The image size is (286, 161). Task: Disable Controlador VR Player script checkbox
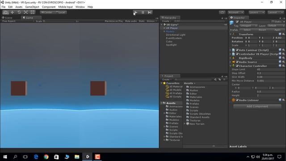237,54
